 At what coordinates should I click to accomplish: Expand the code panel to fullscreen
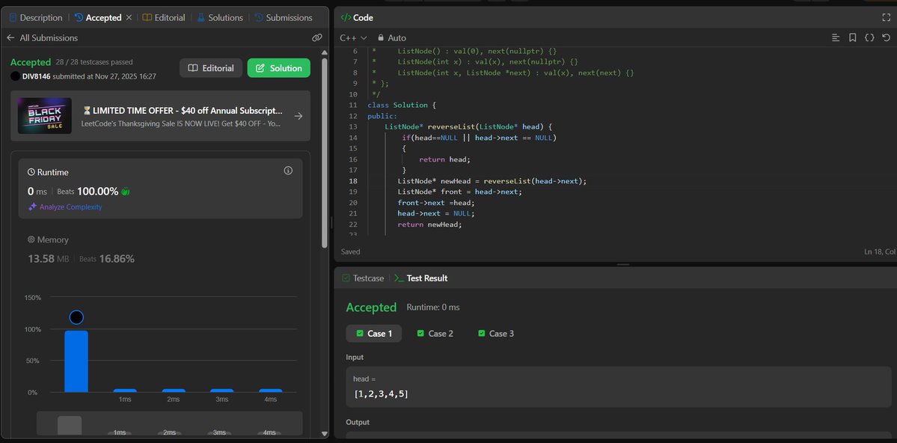coord(886,18)
